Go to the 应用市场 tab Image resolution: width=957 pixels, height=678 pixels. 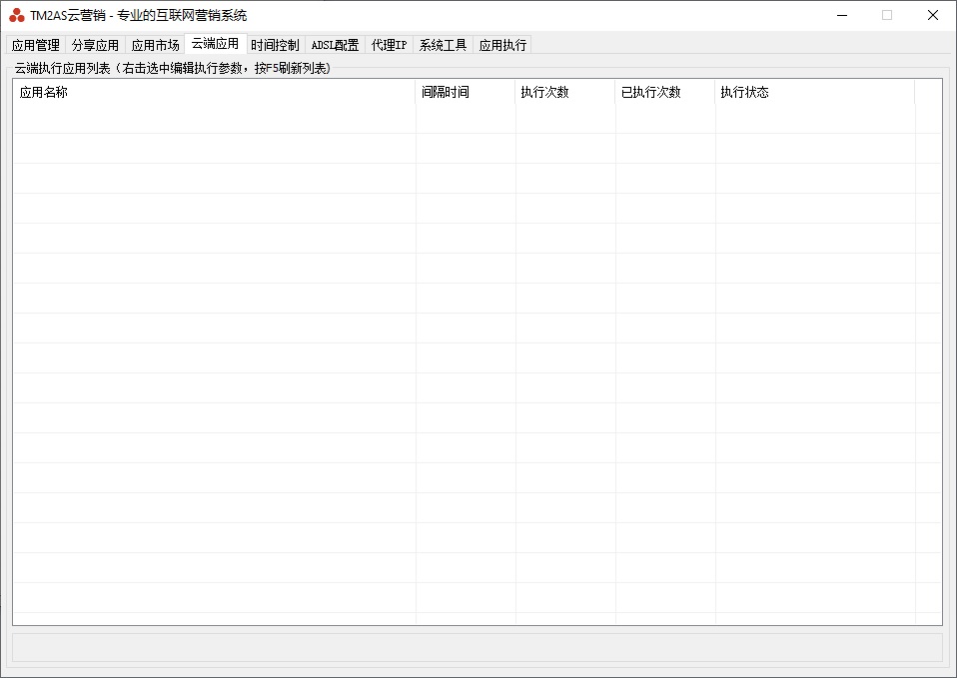[155, 45]
